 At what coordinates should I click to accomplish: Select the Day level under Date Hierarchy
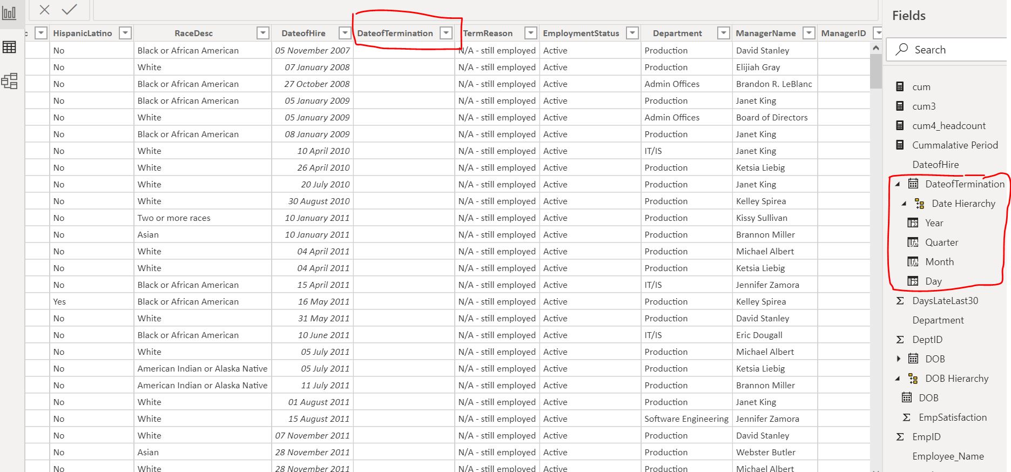coord(933,281)
